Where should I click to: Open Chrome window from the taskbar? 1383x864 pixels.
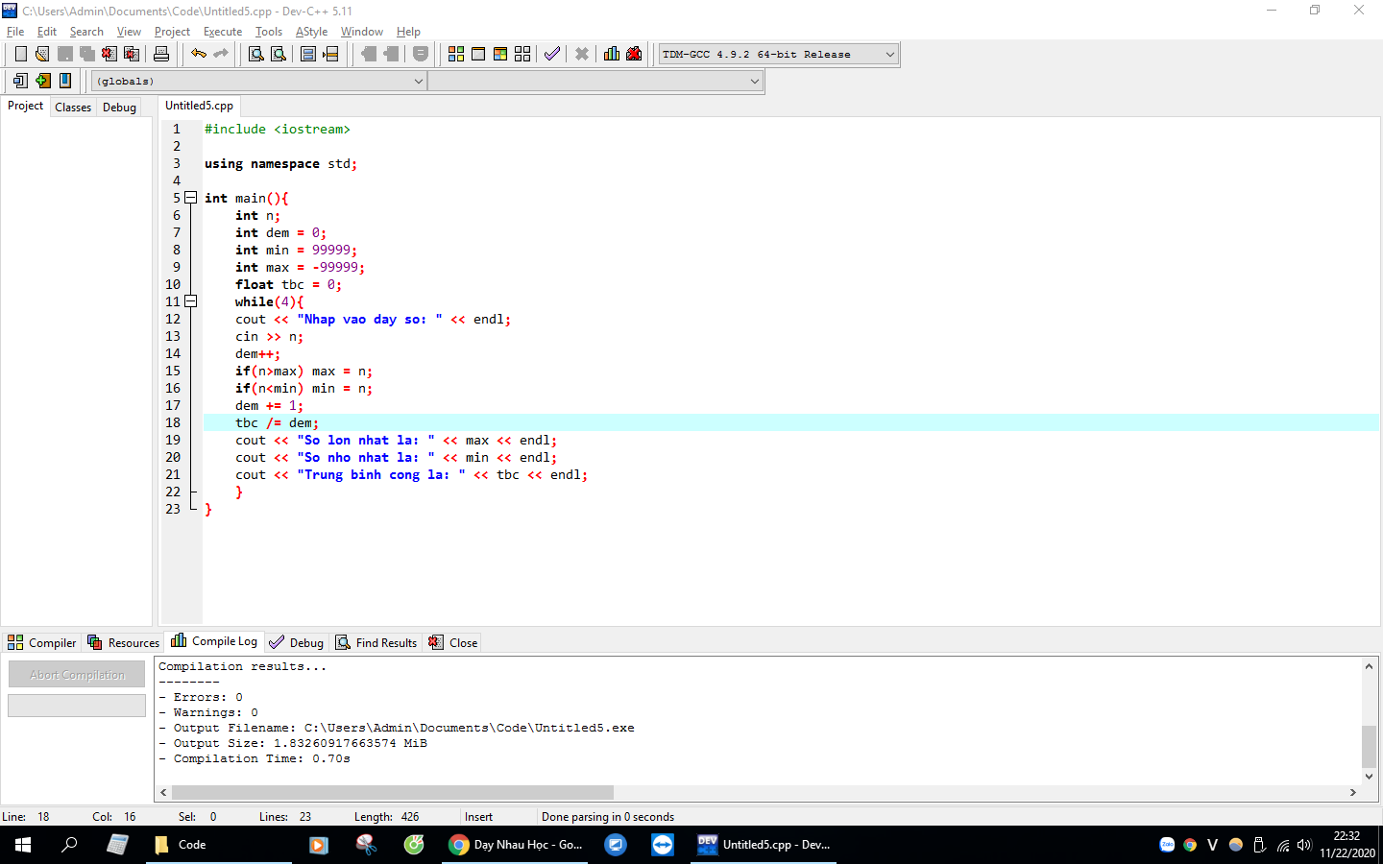tap(516, 845)
